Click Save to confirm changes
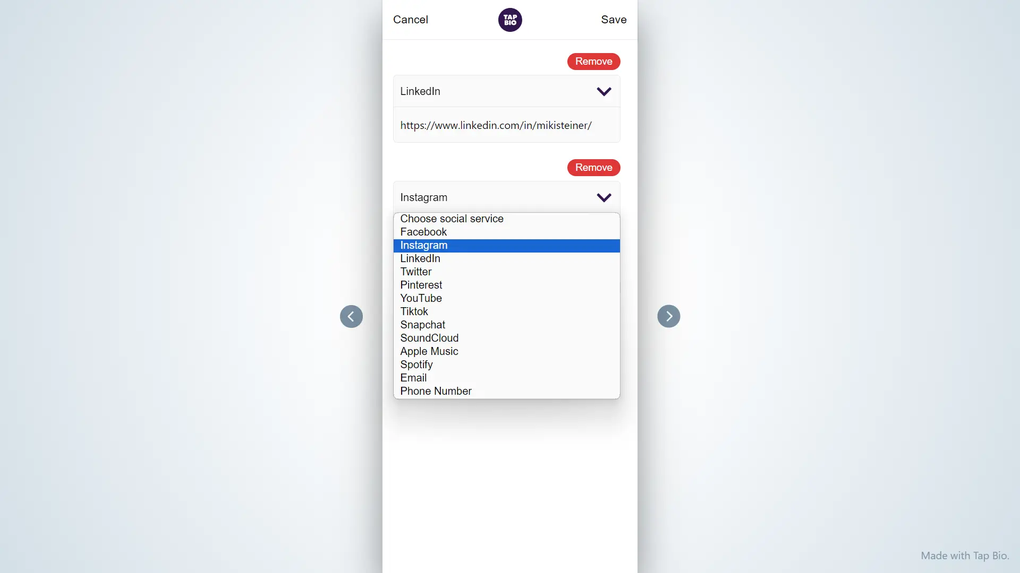Screen dimensions: 1020x573 (x=614, y=19)
